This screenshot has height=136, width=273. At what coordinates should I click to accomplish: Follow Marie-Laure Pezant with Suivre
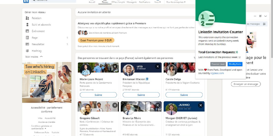coord(98,95)
